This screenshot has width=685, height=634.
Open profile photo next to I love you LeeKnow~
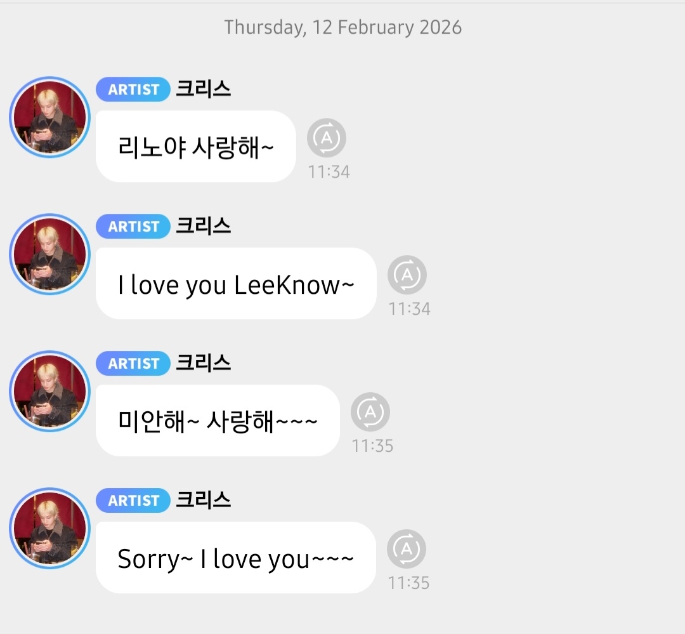click(50, 254)
